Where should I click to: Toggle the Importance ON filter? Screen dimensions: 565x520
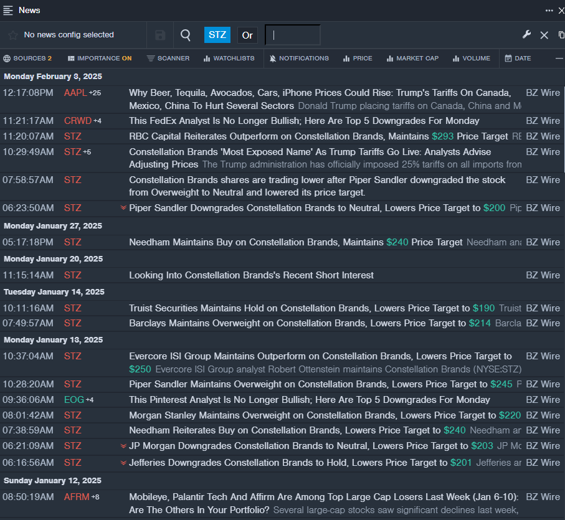click(x=100, y=59)
